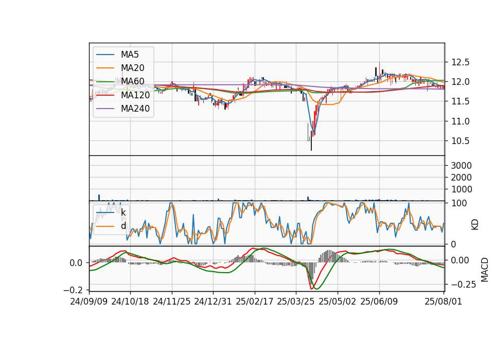The image size is (494, 355).
Task: Click the 12.0 price axis label
Action: coord(460,82)
